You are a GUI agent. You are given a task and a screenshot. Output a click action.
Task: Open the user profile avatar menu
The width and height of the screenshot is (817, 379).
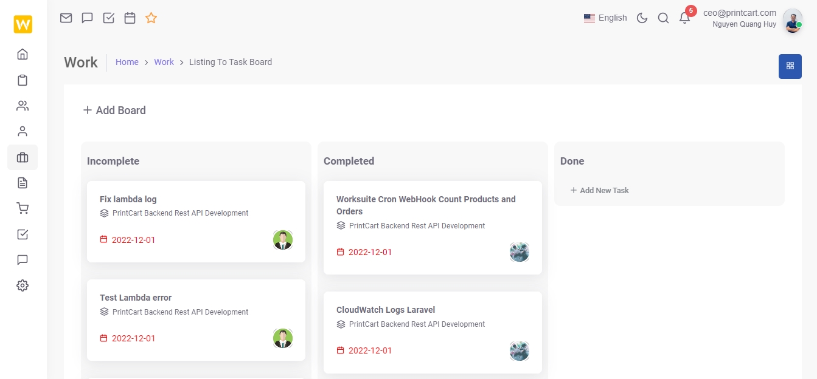(793, 20)
